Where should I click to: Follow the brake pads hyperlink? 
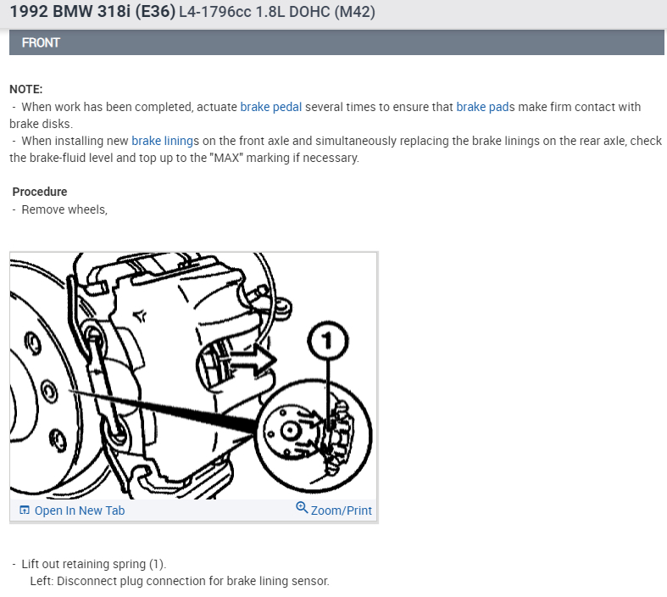tap(482, 107)
